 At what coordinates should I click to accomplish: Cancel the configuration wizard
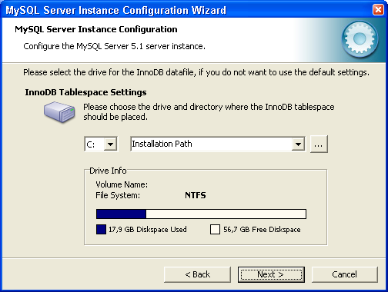pyautogui.click(x=345, y=274)
